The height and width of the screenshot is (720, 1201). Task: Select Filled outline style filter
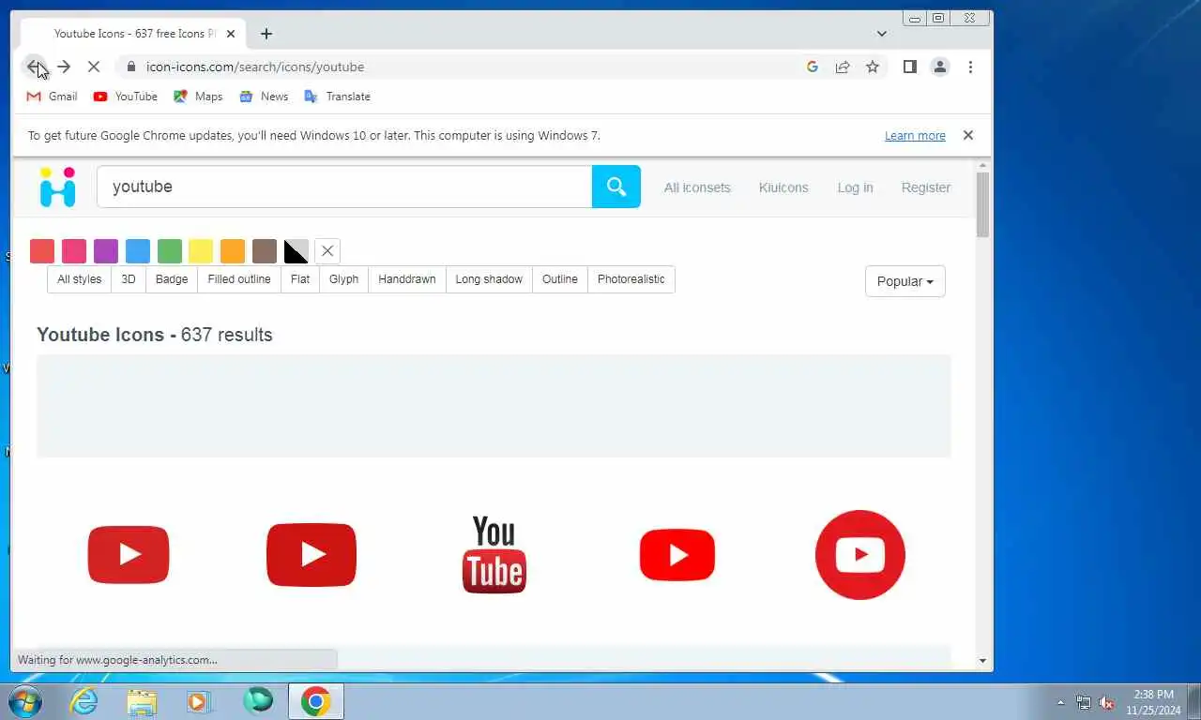click(x=239, y=279)
